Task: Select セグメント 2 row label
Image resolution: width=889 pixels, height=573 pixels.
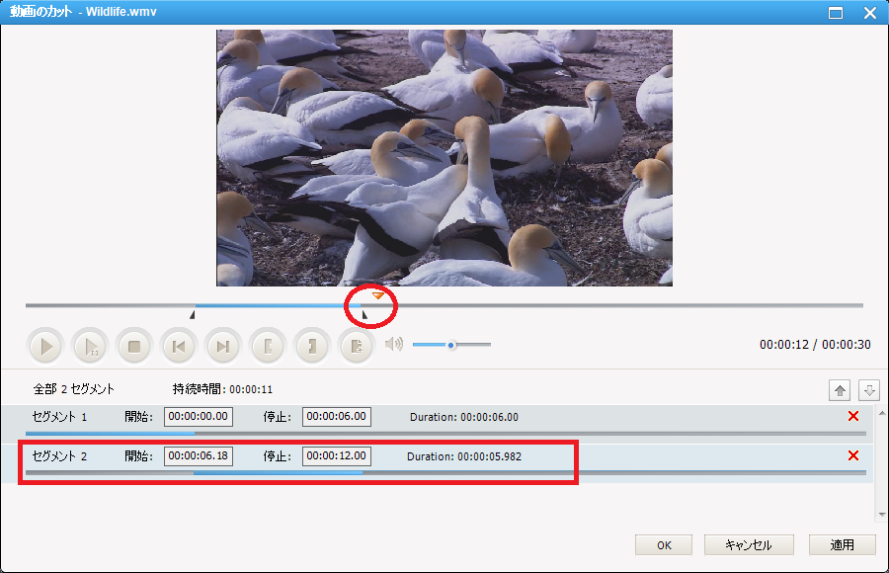Action: tap(59, 456)
